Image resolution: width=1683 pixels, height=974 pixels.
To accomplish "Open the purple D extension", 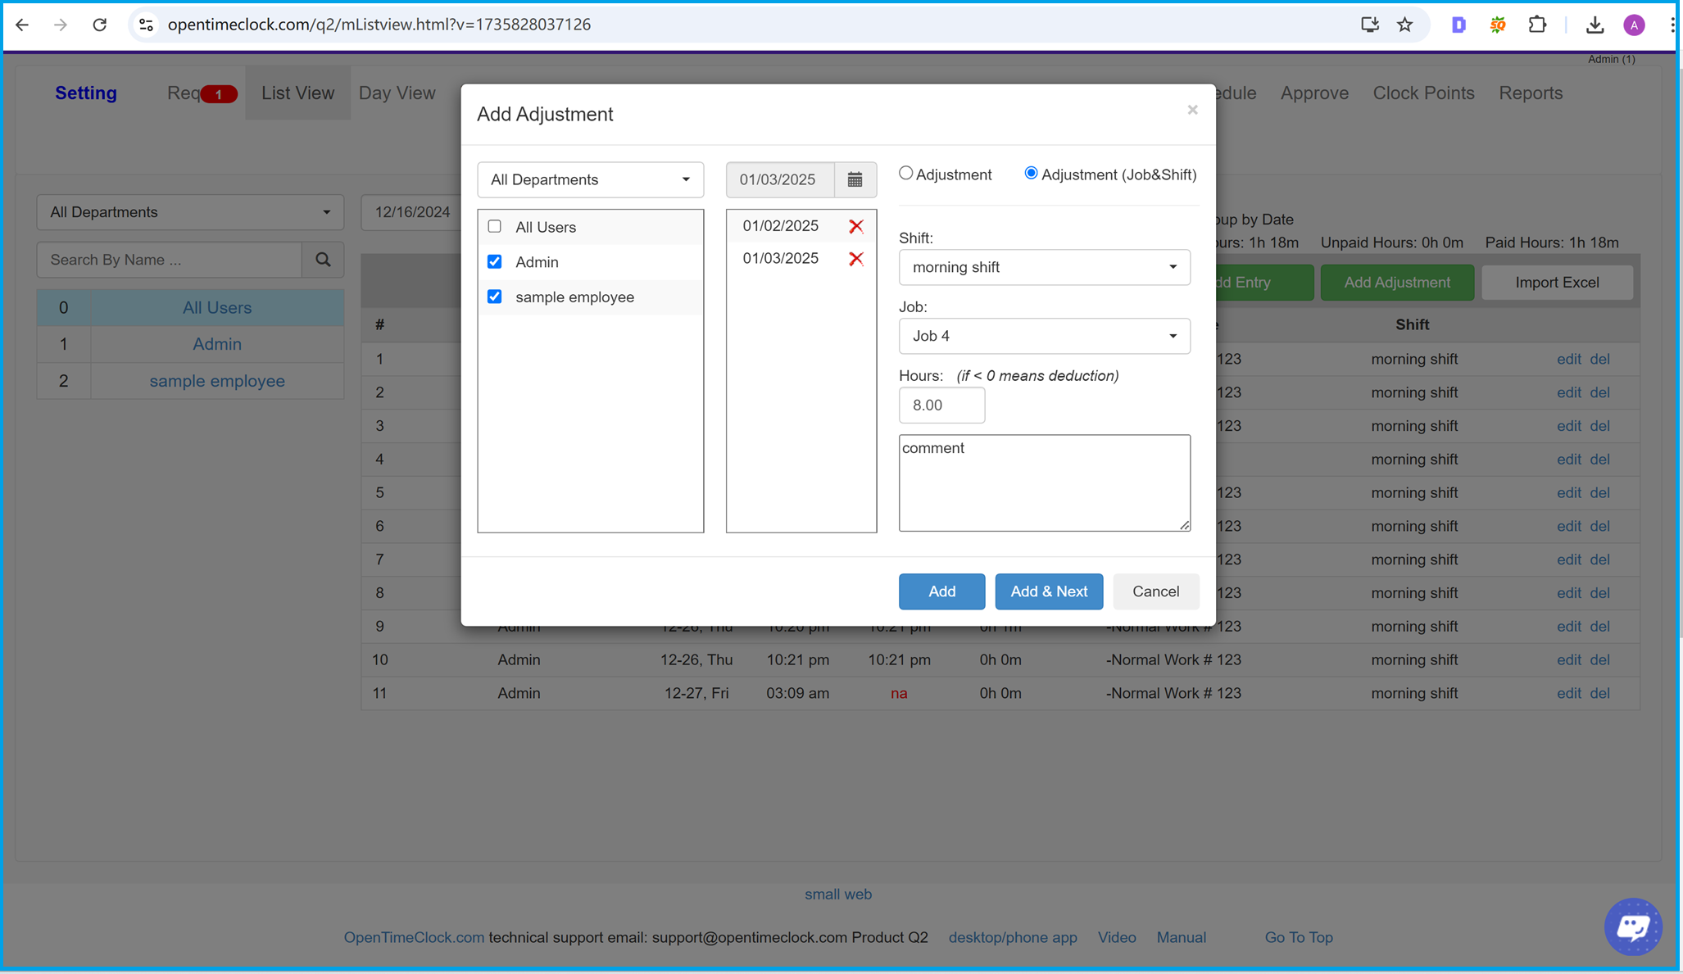I will (x=1458, y=25).
